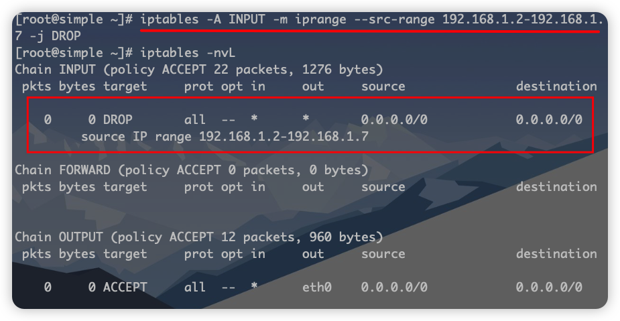
Task: Click the "target" column header under Chain OUTPUT
Action: pos(125,254)
